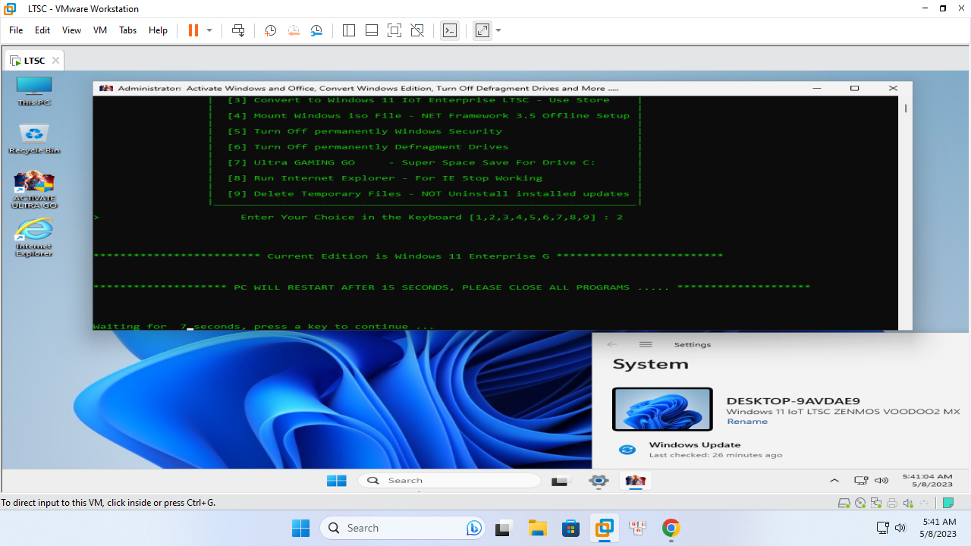Click the CD/DVD device status icon

(x=860, y=503)
